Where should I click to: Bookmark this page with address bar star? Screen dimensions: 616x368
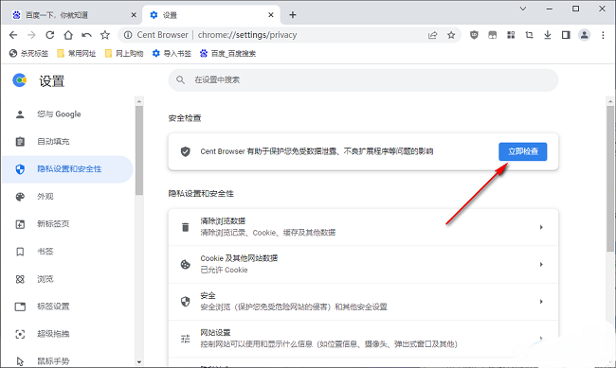451,35
